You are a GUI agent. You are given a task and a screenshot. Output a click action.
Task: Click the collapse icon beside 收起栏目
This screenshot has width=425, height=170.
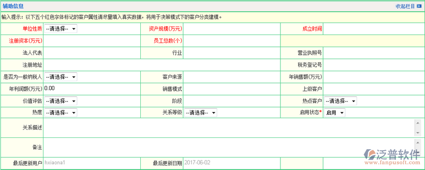coord(419,6)
